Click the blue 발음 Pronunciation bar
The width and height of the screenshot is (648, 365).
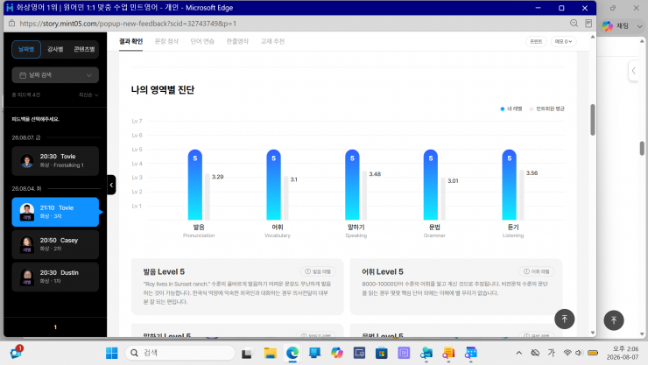195,185
